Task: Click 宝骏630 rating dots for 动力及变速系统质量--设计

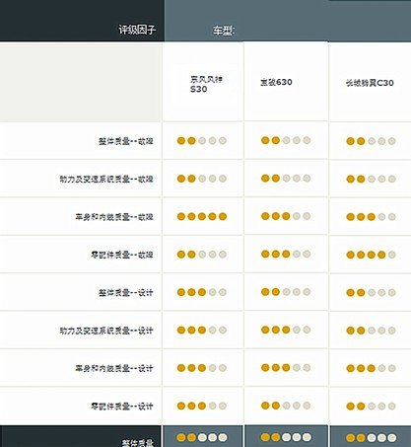Action: 286,330
